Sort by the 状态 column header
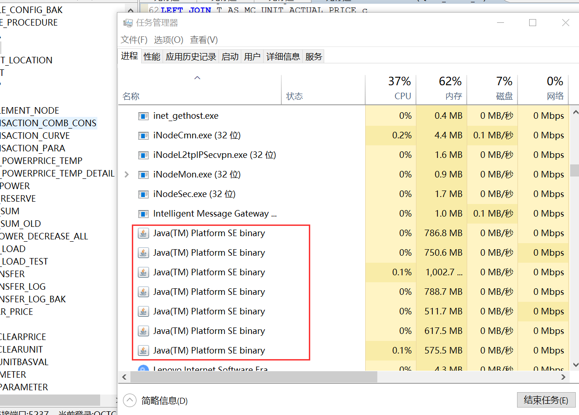 pos(323,89)
